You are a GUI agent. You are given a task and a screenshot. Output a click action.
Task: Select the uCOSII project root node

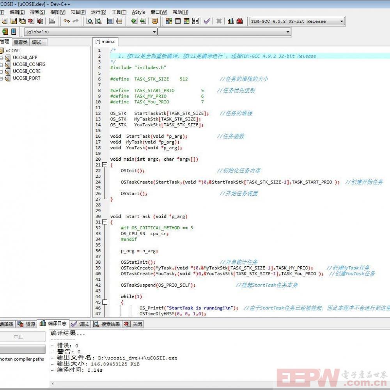coord(12,50)
